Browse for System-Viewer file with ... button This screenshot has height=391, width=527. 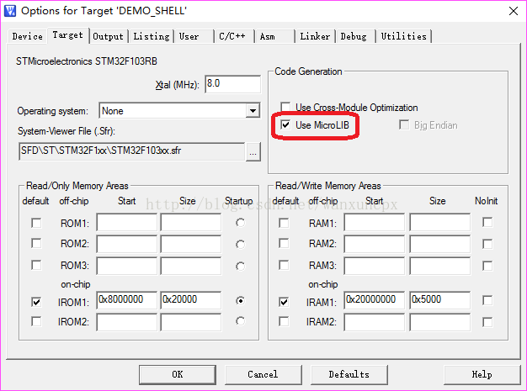pyautogui.click(x=253, y=152)
